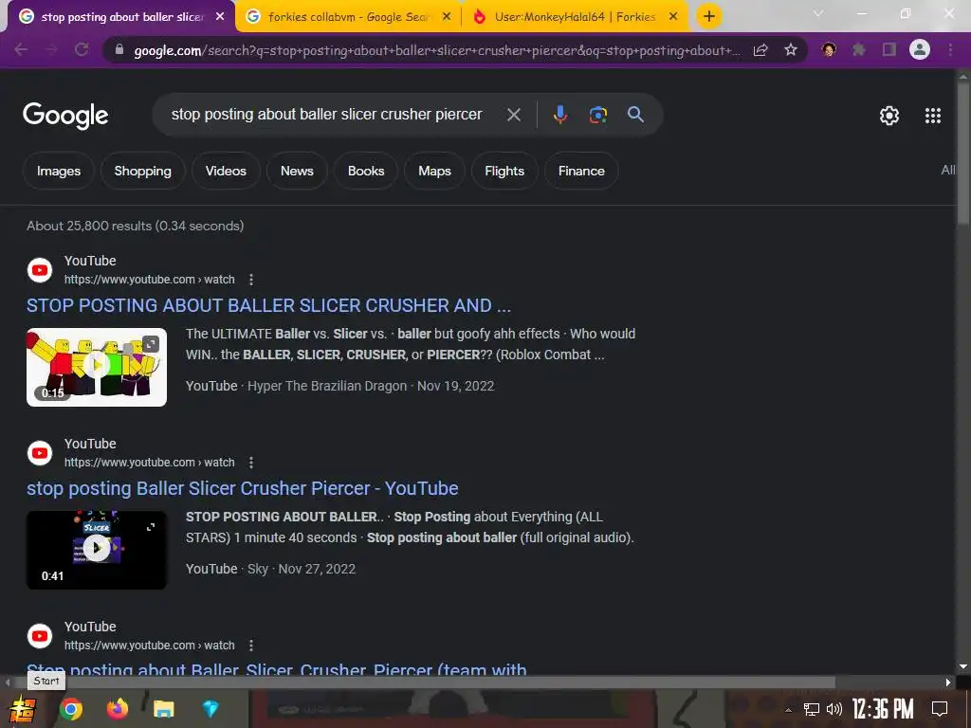This screenshot has height=728, width=971.
Task: Open the Chrome profile avatar
Action: point(920,49)
